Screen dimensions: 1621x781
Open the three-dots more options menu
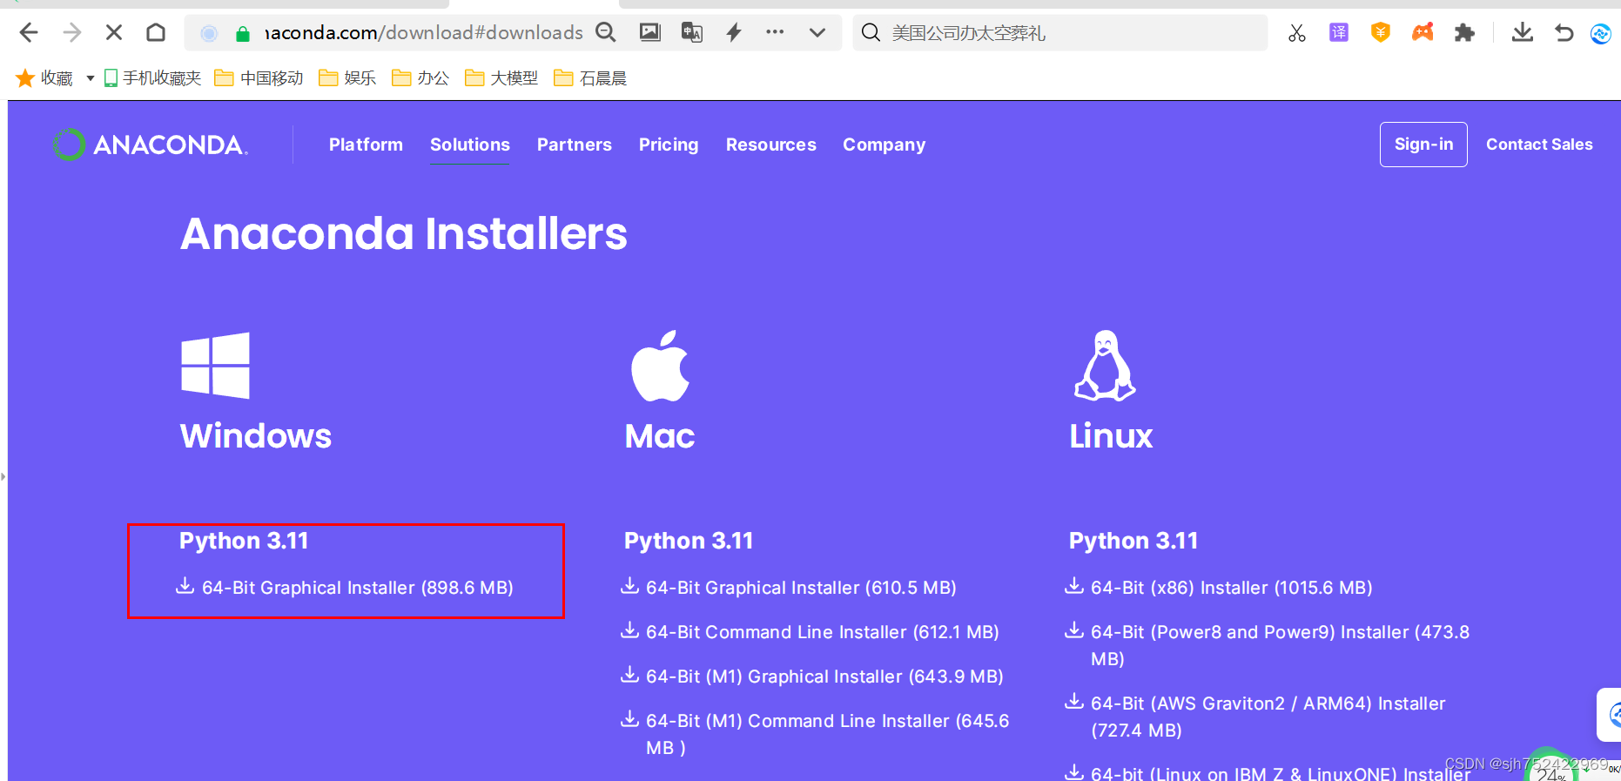(775, 32)
